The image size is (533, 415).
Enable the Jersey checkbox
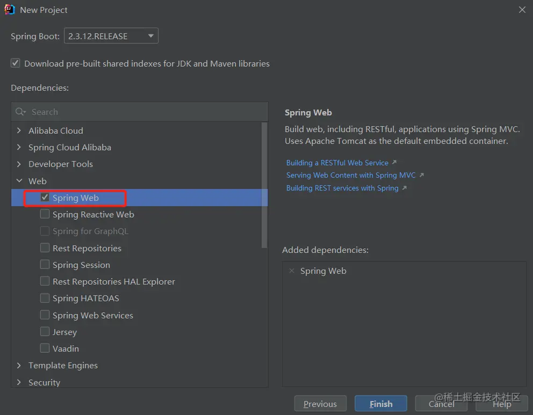coord(45,331)
